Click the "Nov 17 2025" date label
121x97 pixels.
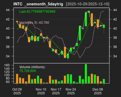(x=56, y=91)
